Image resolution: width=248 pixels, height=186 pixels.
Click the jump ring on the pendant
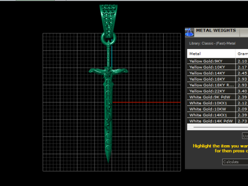point(109,39)
